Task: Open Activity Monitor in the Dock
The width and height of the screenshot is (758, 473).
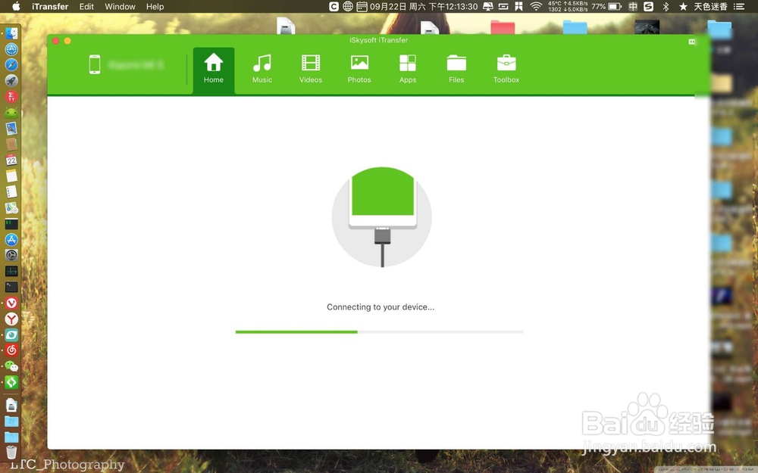Action: [11, 271]
